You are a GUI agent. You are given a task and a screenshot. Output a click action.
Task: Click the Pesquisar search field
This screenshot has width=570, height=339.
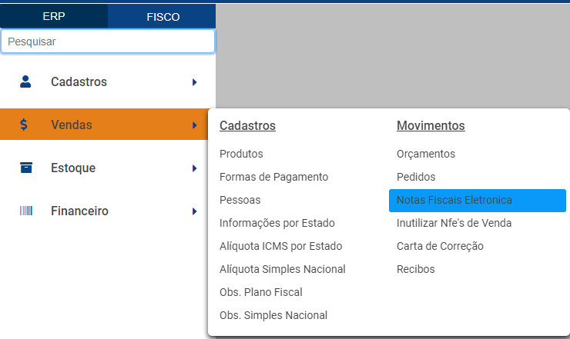(x=108, y=42)
